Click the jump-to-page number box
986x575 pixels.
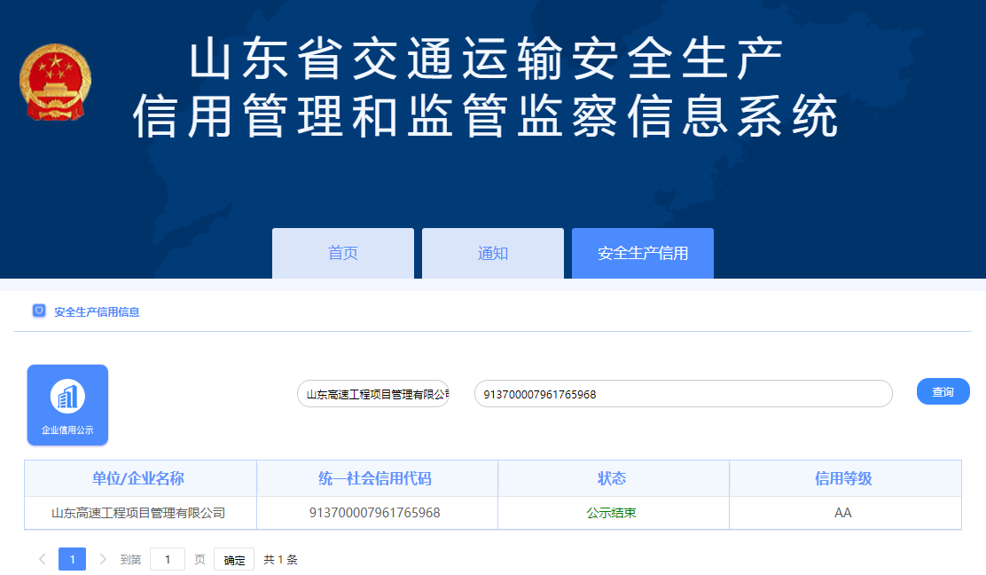(x=168, y=560)
